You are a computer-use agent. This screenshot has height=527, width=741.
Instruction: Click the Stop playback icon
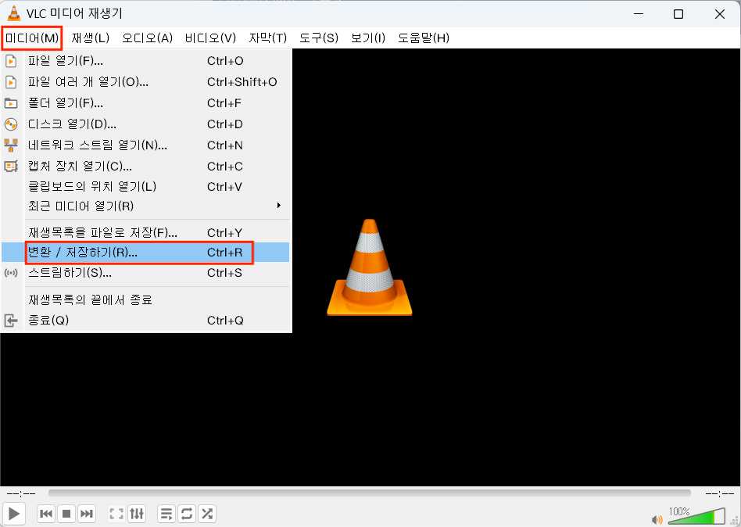click(66, 514)
